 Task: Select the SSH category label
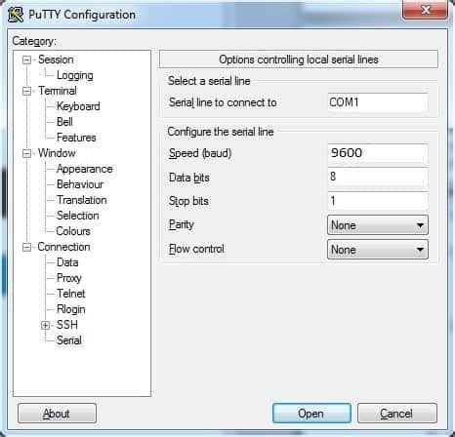67,325
